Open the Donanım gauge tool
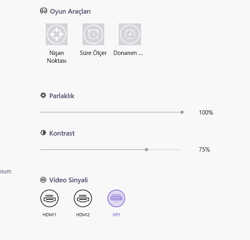 130,34
